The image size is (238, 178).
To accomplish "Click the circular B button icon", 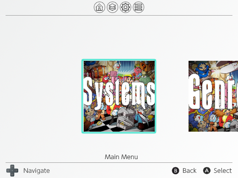I will (176, 171).
